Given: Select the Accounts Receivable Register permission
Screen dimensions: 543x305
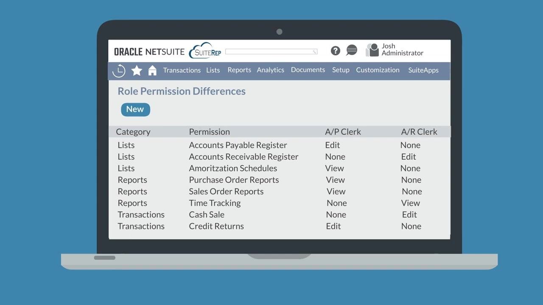Looking at the screenshot, I should point(244,157).
